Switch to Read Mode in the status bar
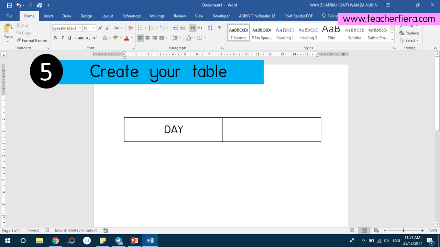Image resolution: width=440 pixels, height=247 pixels. pyautogui.click(x=351, y=230)
